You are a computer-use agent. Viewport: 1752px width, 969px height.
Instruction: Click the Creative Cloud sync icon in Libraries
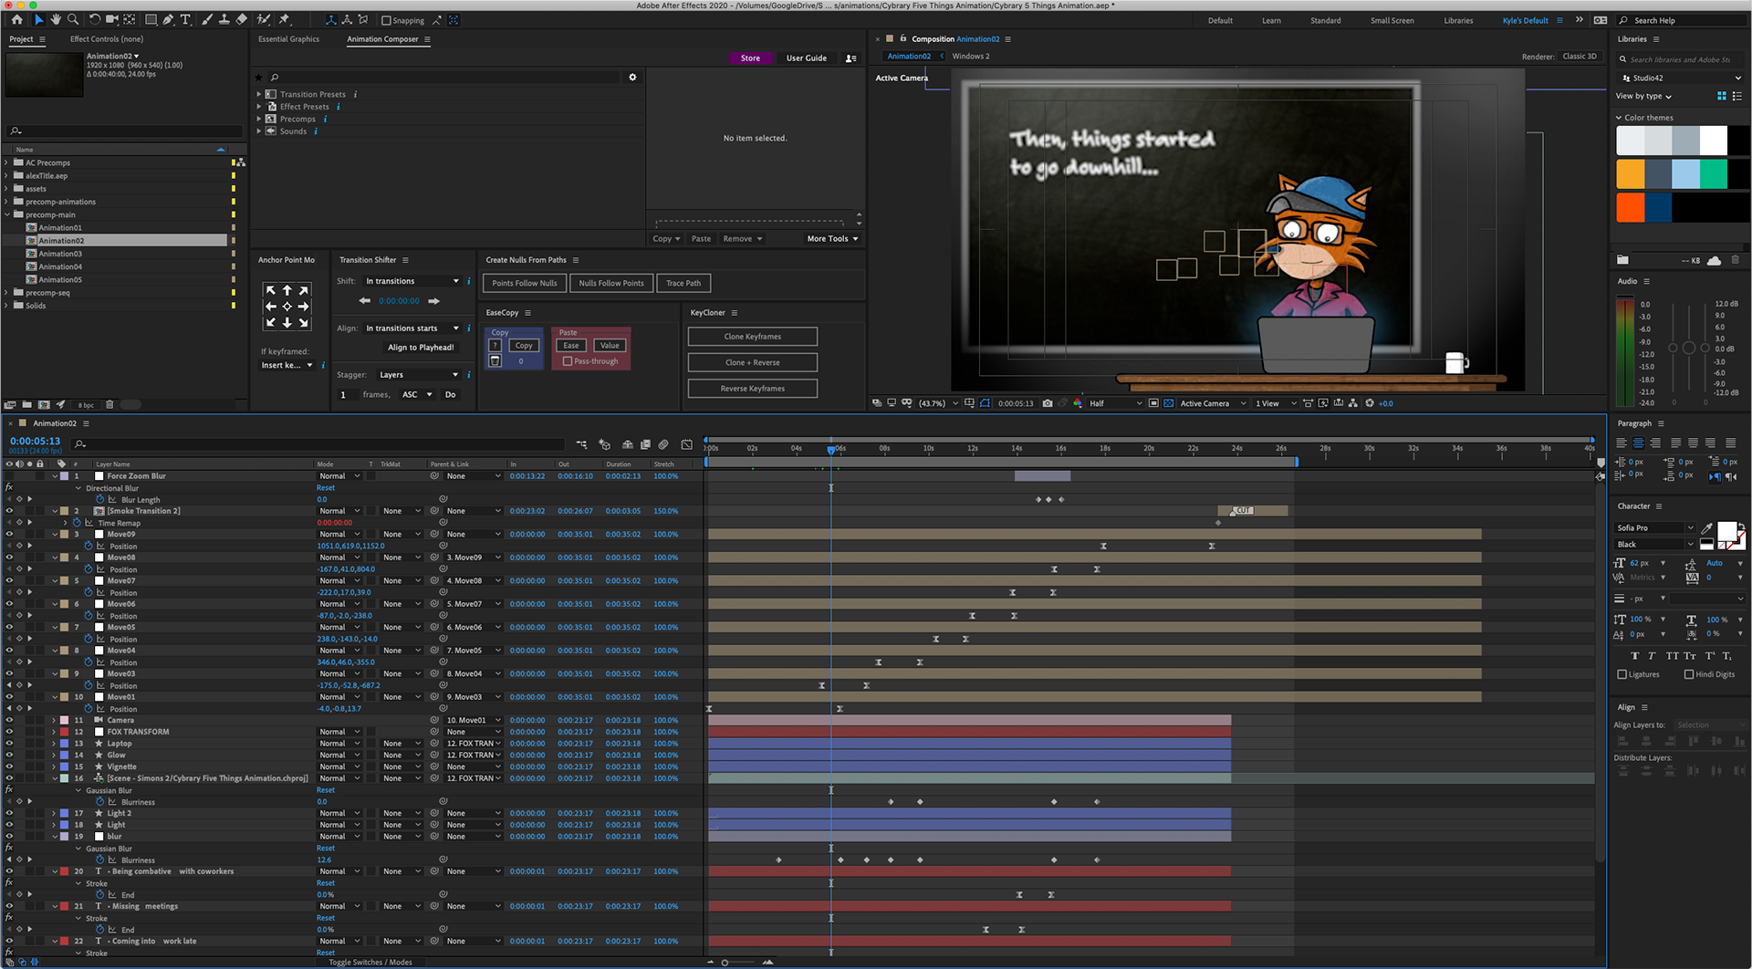[x=1714, y=261]
